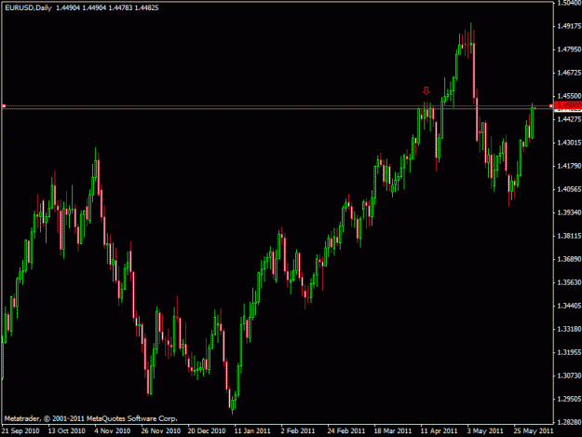The image size is (582, 437).
Task: Click the 1.31955 price axis label
Action: point(569,352)
